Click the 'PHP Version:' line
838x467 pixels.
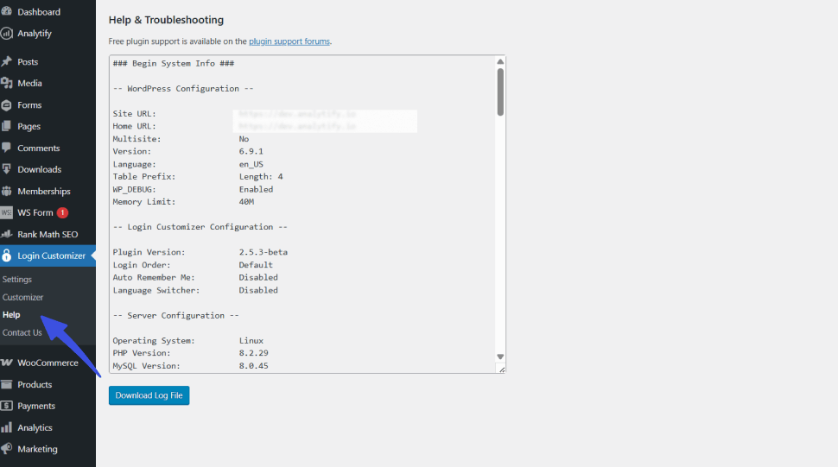click(x=190, y=353)
